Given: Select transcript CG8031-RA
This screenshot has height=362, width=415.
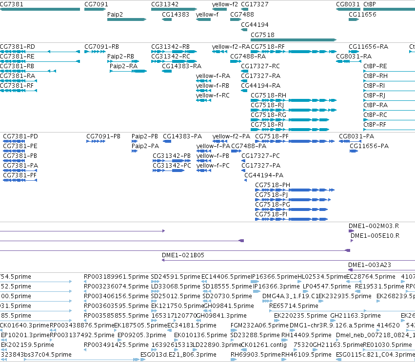Looking at the screenshot, I should point(354,57).
